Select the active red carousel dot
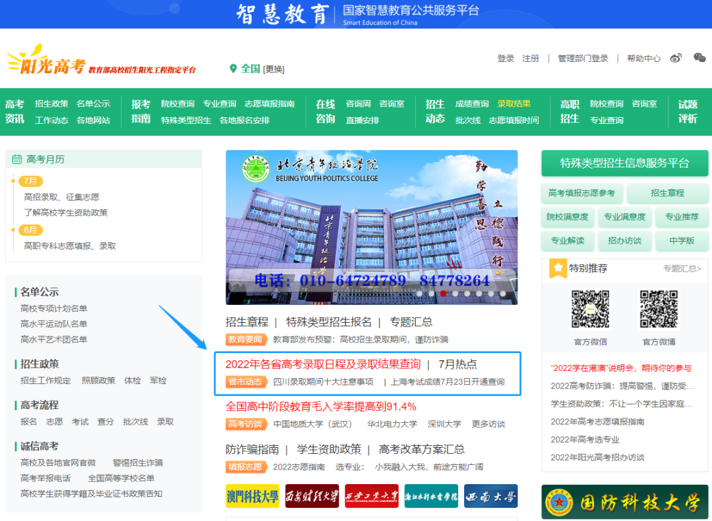The height and width of the screenshot is (521, 712). pos(443,294)
